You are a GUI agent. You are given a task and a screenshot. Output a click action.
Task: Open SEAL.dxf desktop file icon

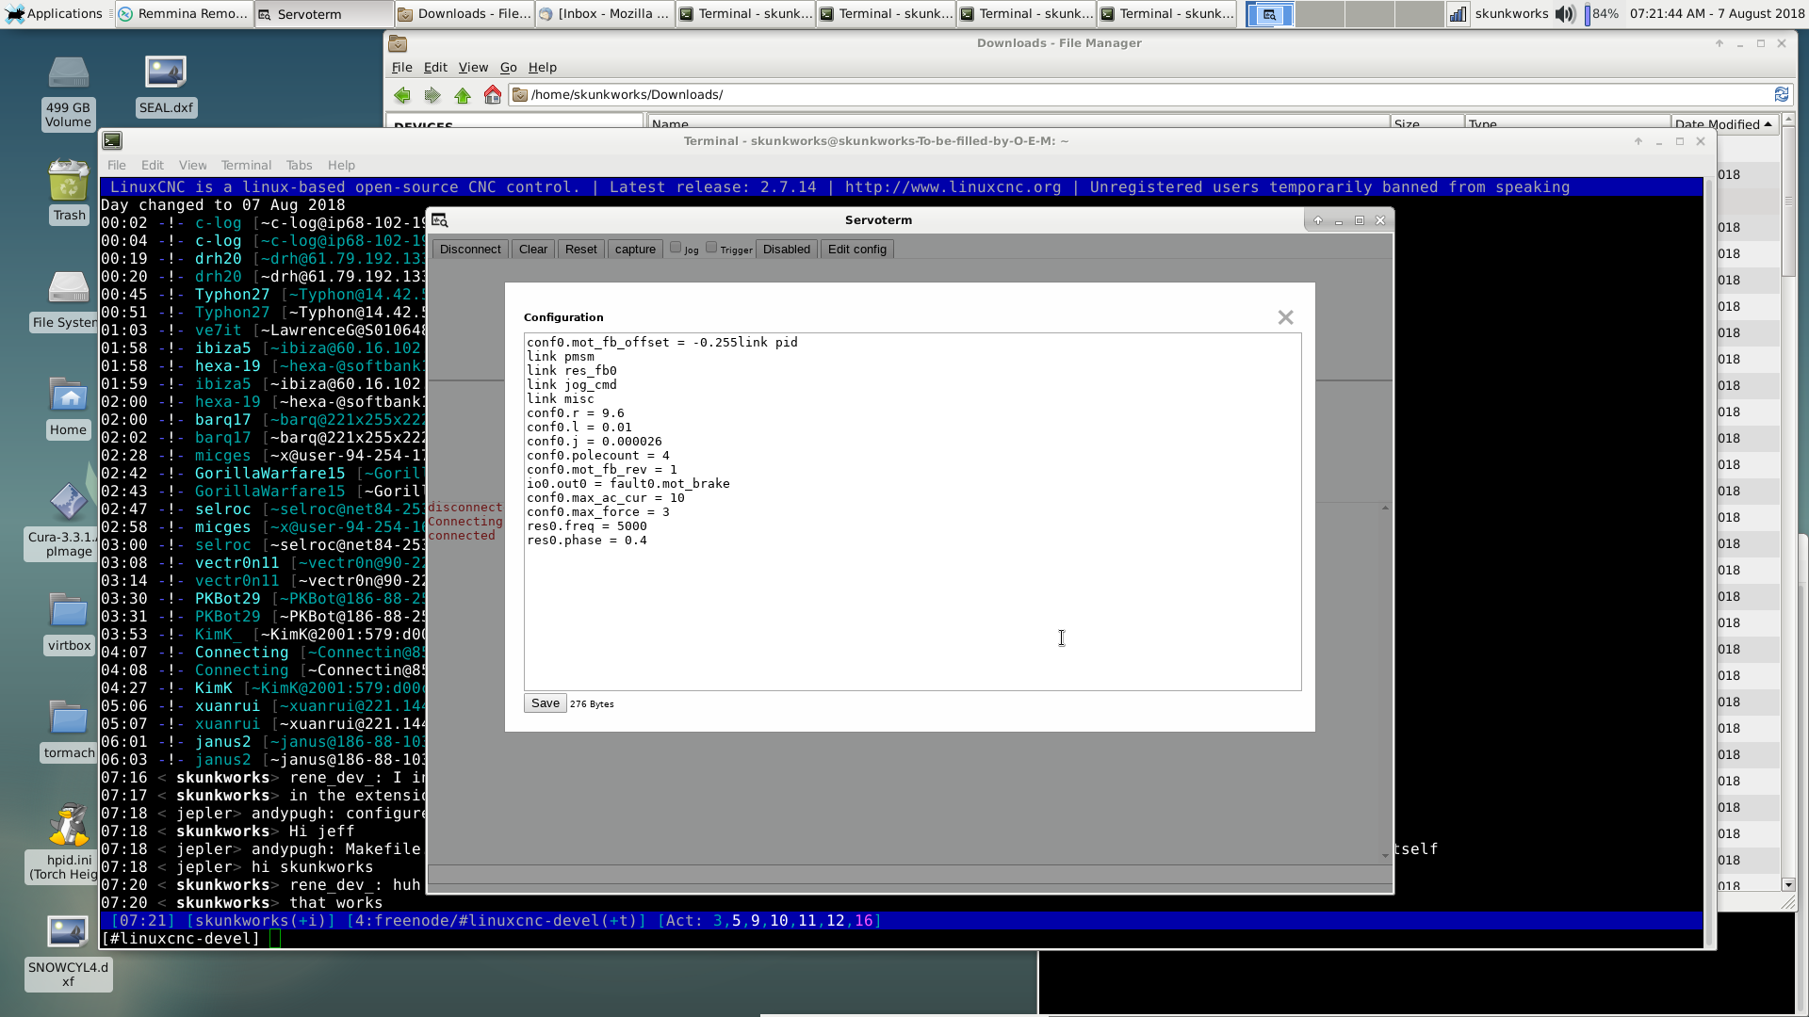click(166, 85)
